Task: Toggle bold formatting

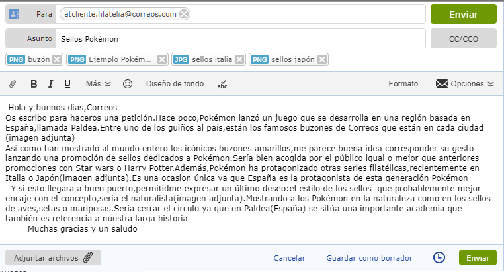Action: (34, 84)
